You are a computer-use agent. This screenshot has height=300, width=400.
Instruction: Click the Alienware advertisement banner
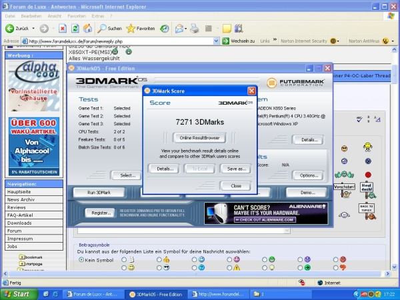(266, 213)
